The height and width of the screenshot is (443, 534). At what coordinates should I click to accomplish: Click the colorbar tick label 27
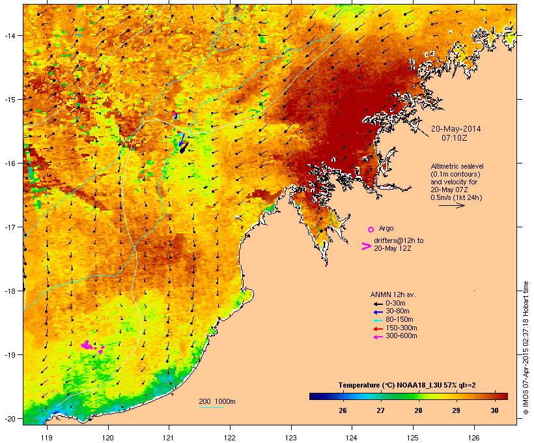pyautogui.click(x=380, y=410)
